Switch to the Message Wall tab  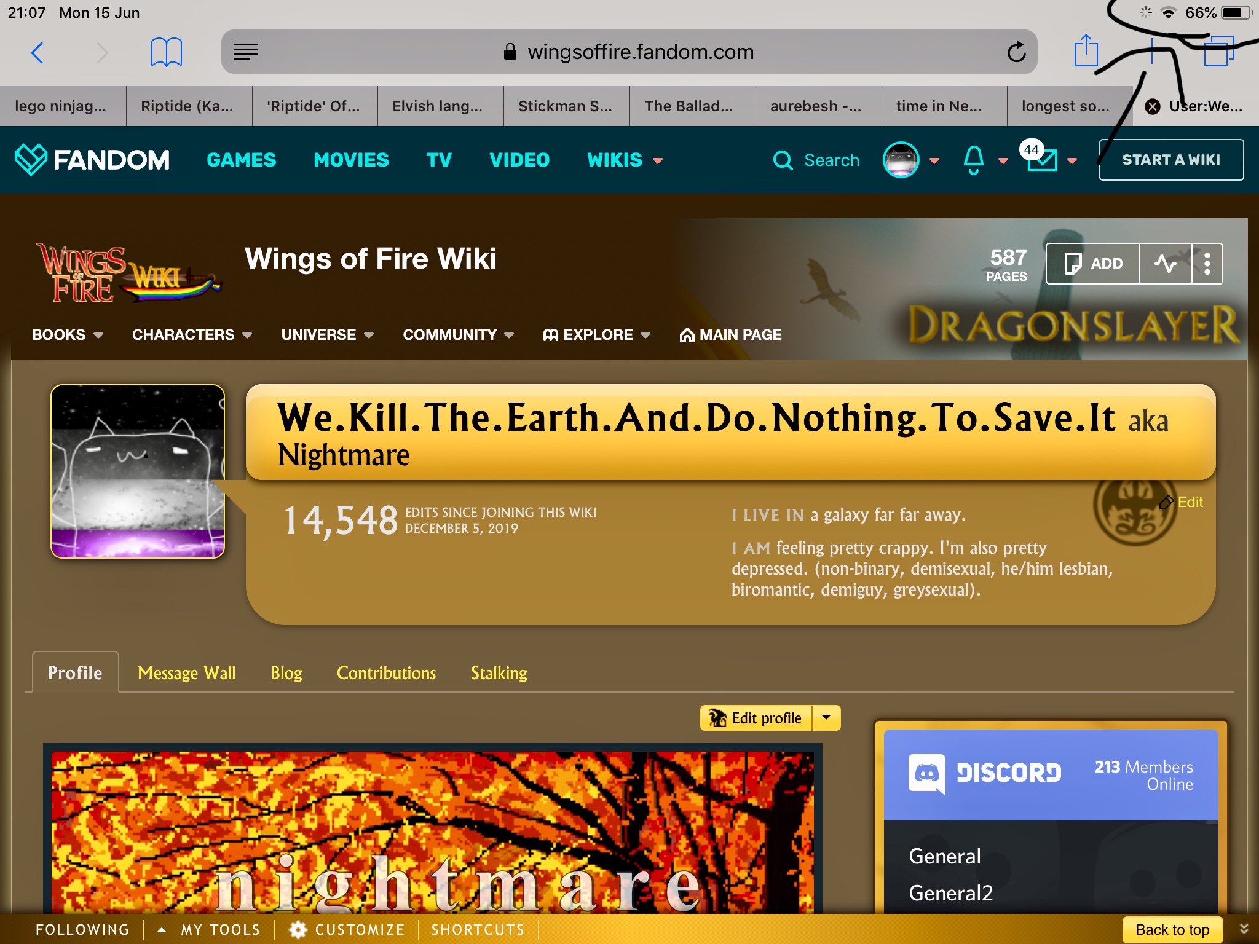pyautogui.click(x=186, y=673)
